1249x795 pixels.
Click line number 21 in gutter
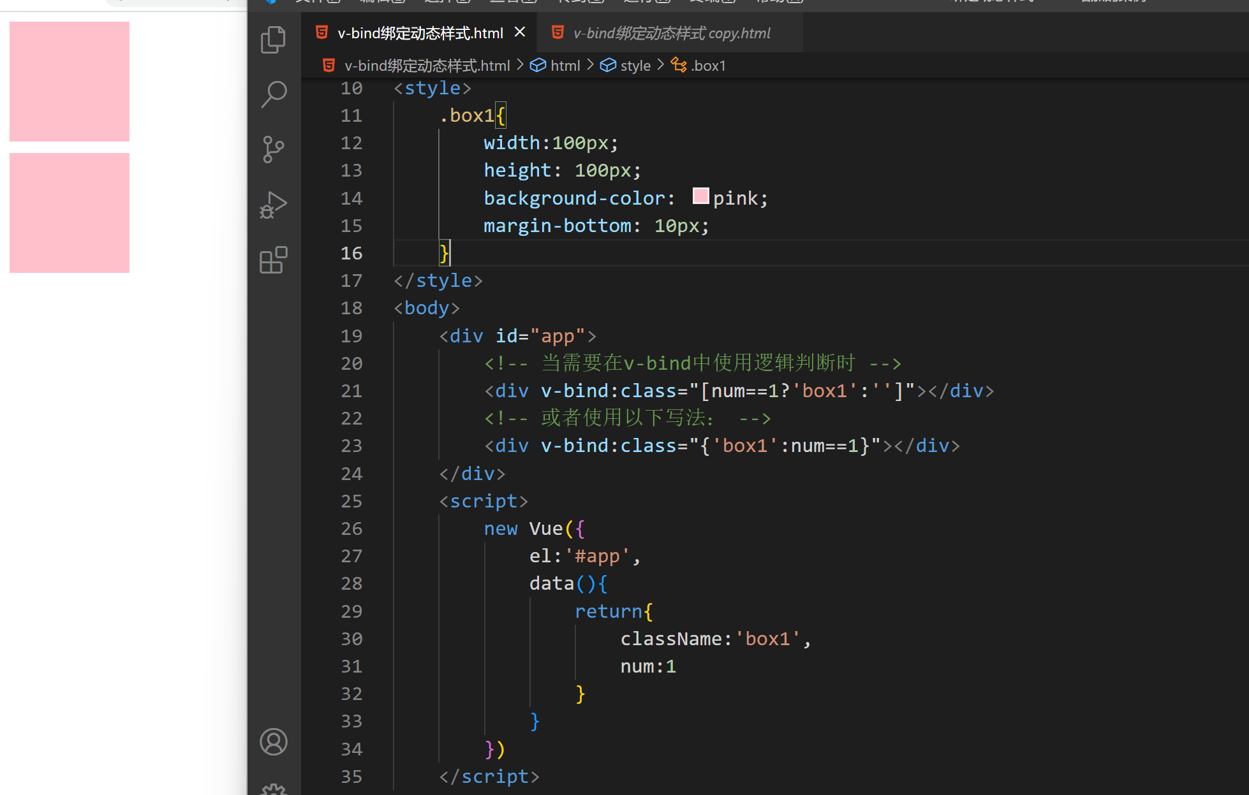(x=351, y=391)
